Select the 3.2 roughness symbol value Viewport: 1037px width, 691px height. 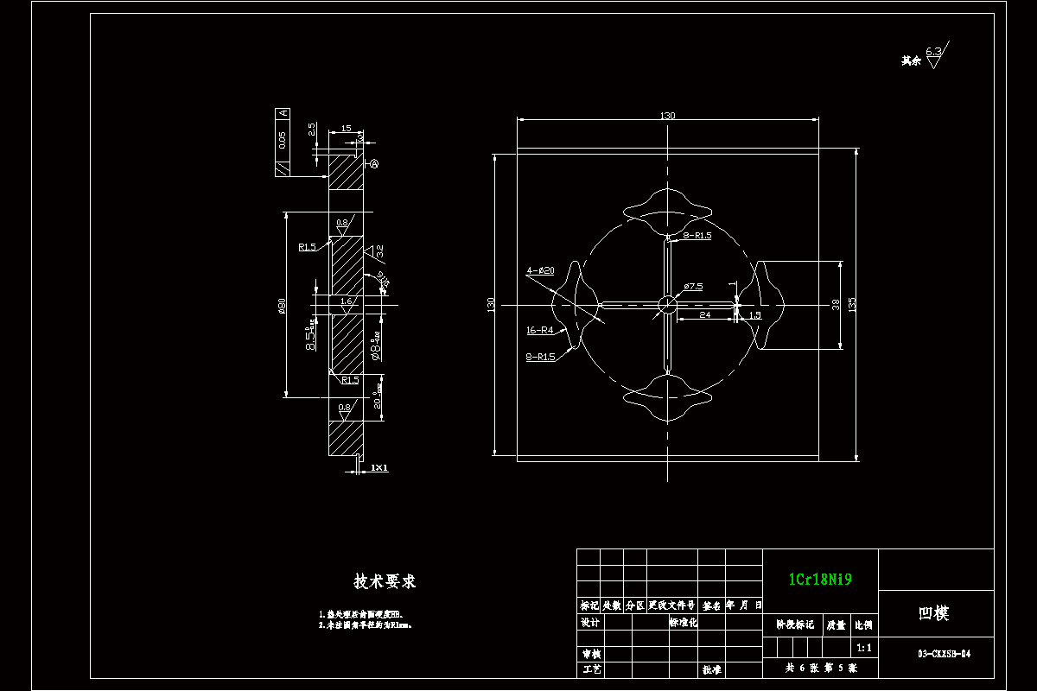tap(379, 252)
